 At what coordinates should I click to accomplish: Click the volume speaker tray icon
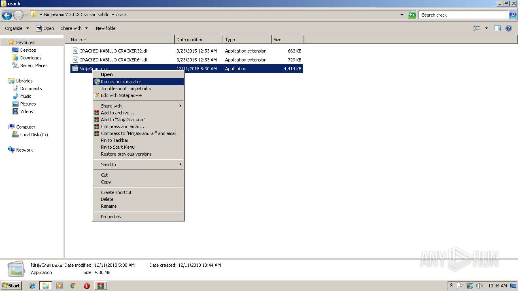pos(480,286)
